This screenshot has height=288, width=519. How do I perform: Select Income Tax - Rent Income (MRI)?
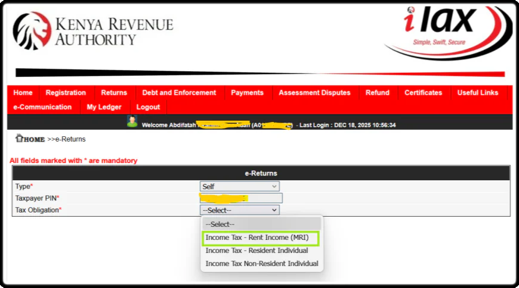pyautogui.click(x=257, y=237)
